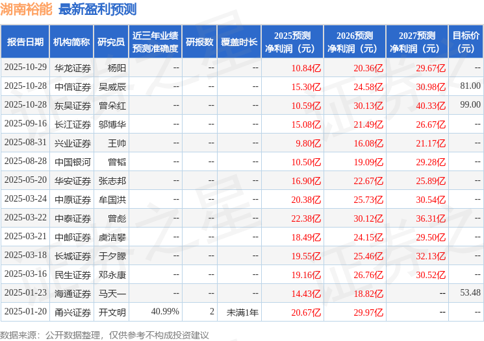Viewport: 484px width, 341px height.
Task: Click researcher name 张志邦
Action: (112, 181)
